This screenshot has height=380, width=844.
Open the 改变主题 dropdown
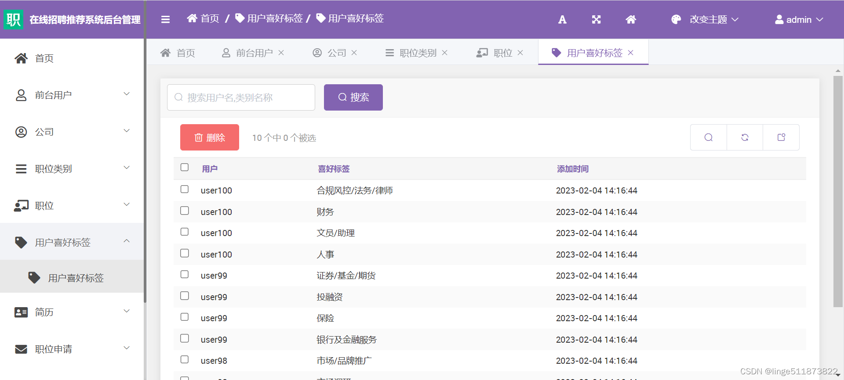[714, 19]
